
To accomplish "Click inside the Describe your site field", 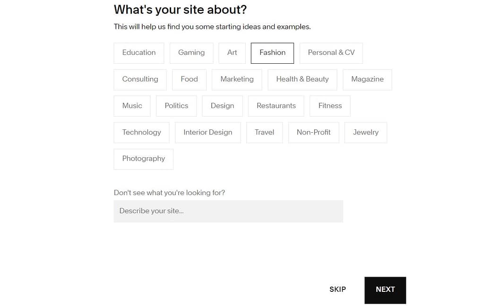I will coord(228,211).
